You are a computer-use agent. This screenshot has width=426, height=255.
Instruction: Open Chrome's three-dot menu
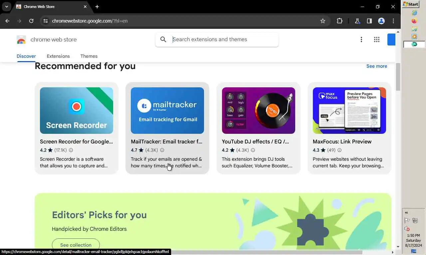coord(393,21)
